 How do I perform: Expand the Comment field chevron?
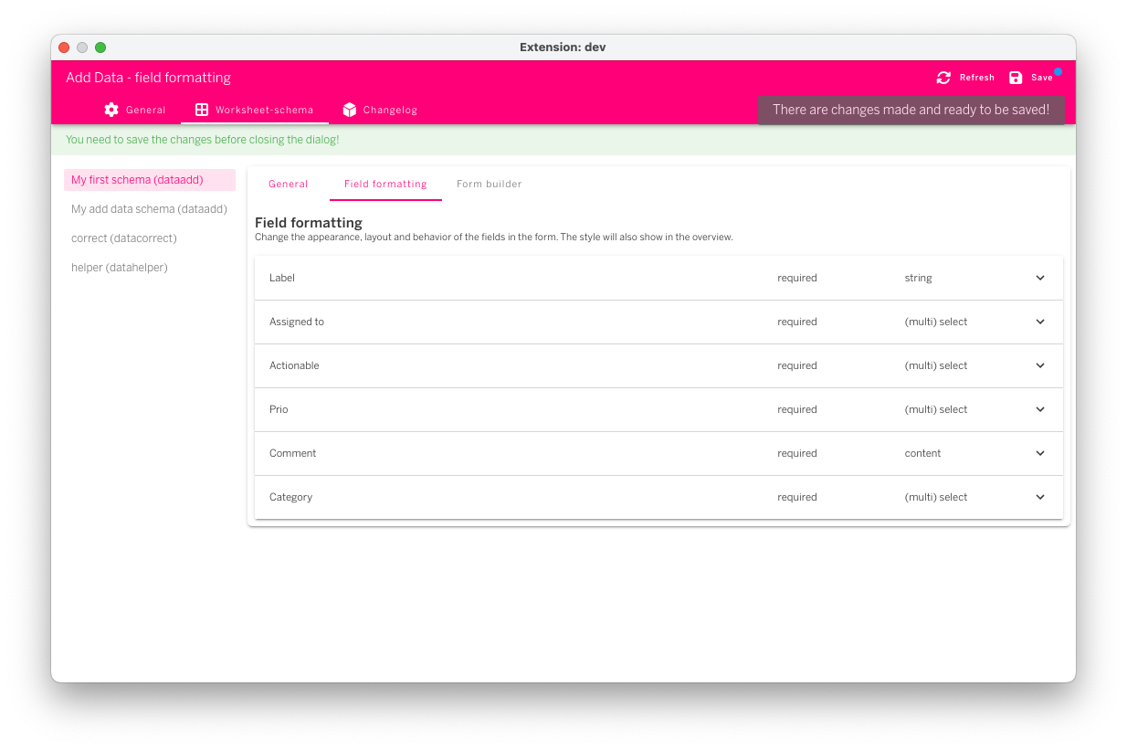pyautogui.click(x=1040, y=453)
